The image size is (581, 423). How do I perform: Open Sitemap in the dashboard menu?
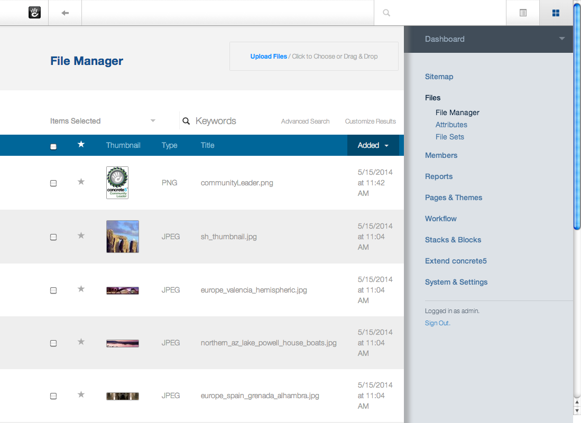point(439,77)
